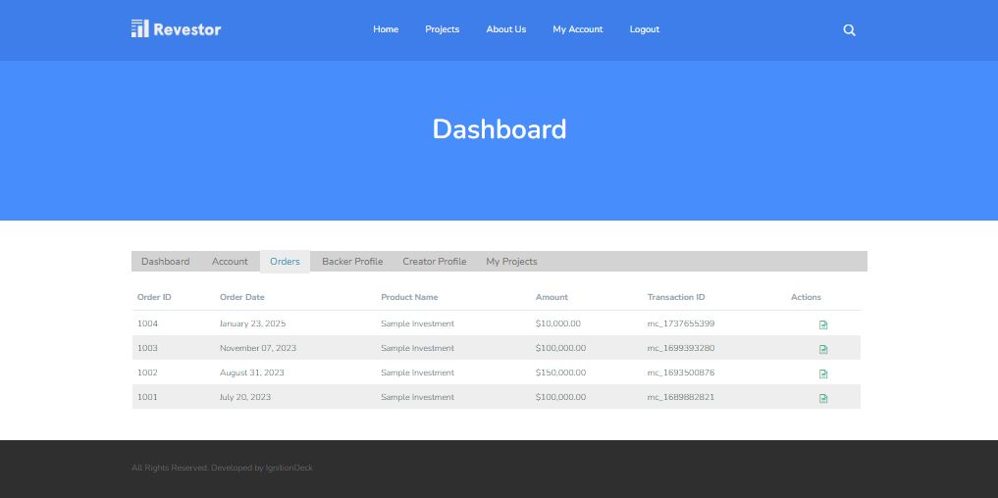Click date August 31, 2023
The height and width of the screenshot is (498, 998).
click(252, 373)
